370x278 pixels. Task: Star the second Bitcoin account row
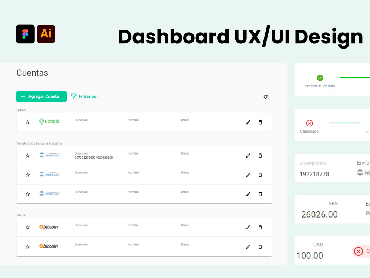(x=28, y=247)
